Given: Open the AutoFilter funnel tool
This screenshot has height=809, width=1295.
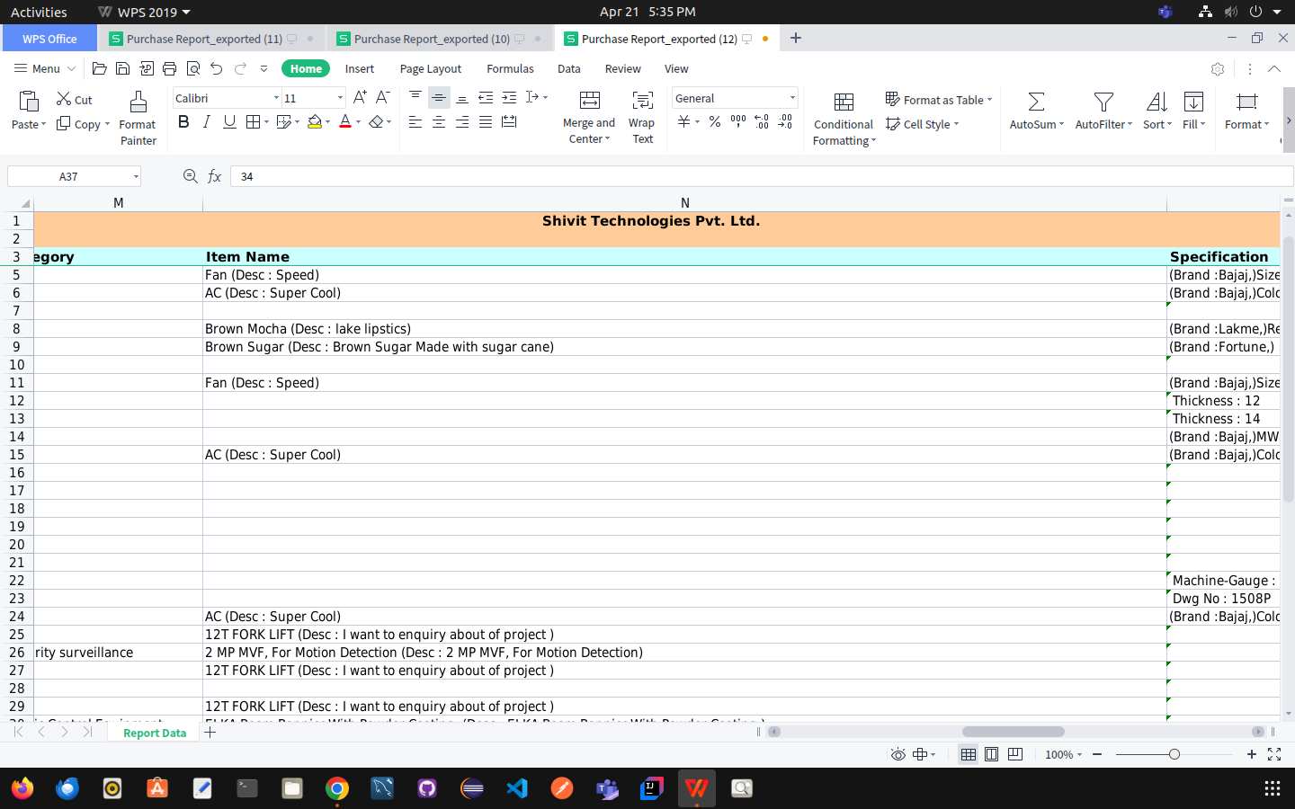Looking at the screenshot, I should coord(1103,102).
